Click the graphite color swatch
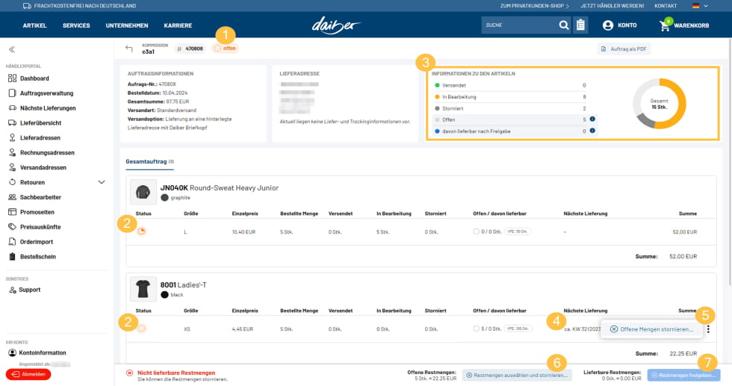Image resolution: width=732 pixels, height=386 pixels. pyautogui.click(x=164, y=198)
